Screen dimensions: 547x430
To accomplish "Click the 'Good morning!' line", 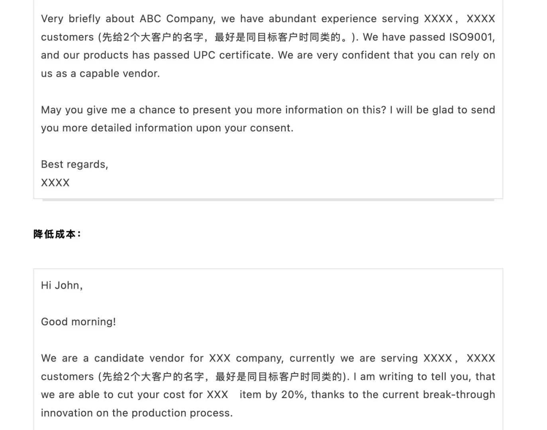I will (x=78, y=322).
